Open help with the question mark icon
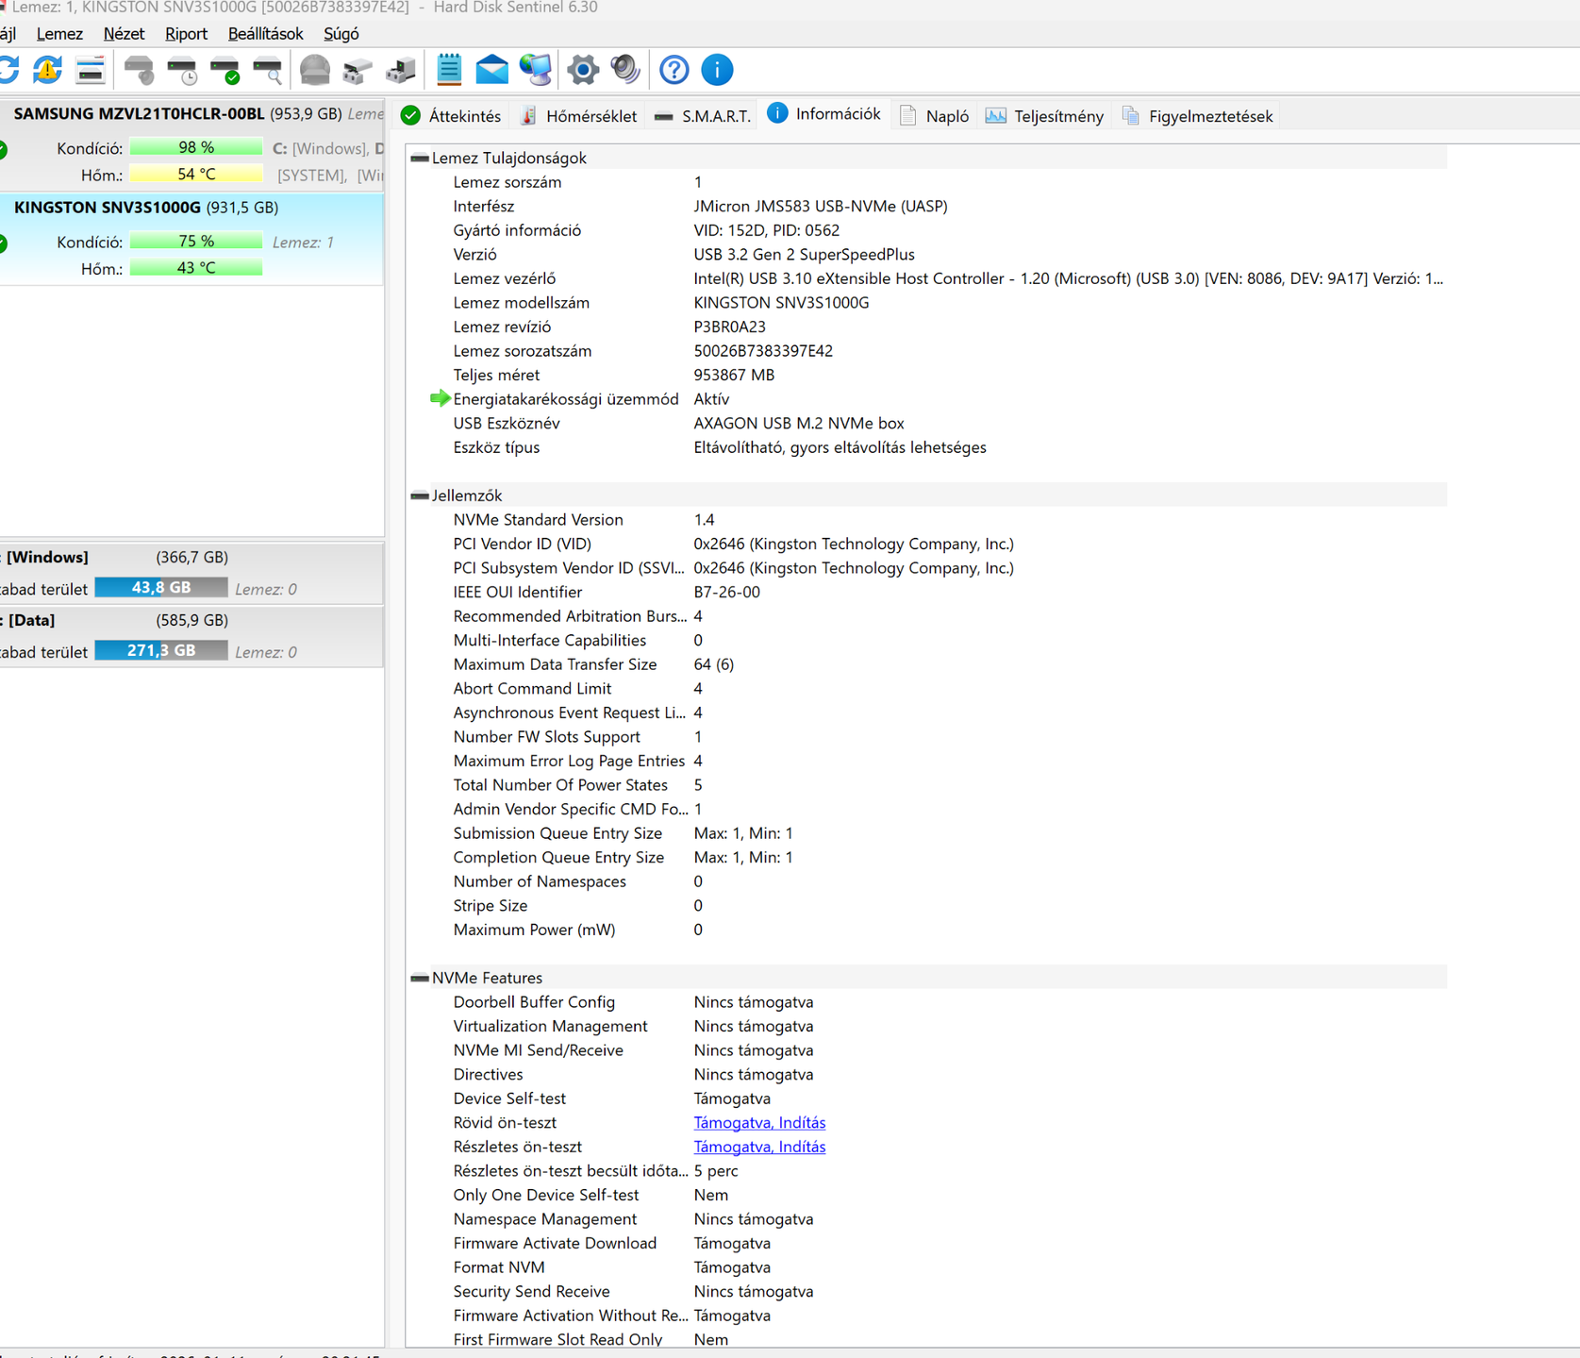Screen dimensions: 1580x1358 click(x=674, y=70)
